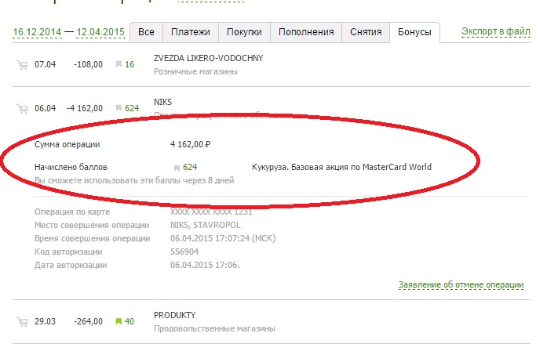Click the cart icon beside the 07.04 transaction

[x=22, y=65]
